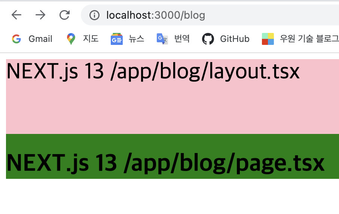This screenshot has height=214, width=339.
Task: Go back with the browser back arrow
Action: [x=16, y=15]
